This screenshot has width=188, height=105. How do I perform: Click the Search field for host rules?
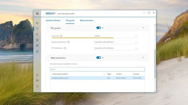[x=97, y=69]
